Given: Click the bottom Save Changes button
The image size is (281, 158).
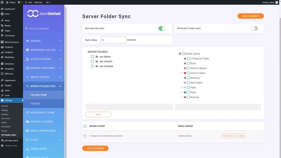Looking at the screenshot, I should (95, 148).
